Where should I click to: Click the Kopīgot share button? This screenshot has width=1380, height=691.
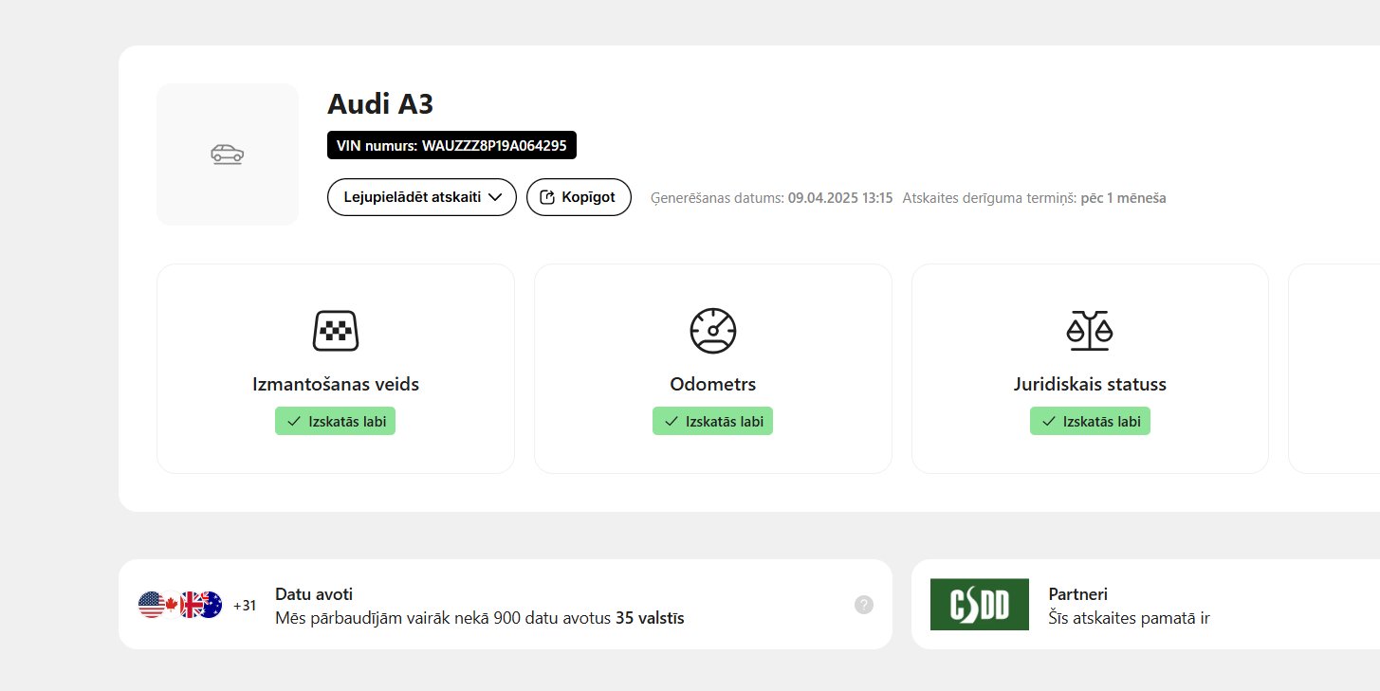point(579,197)
